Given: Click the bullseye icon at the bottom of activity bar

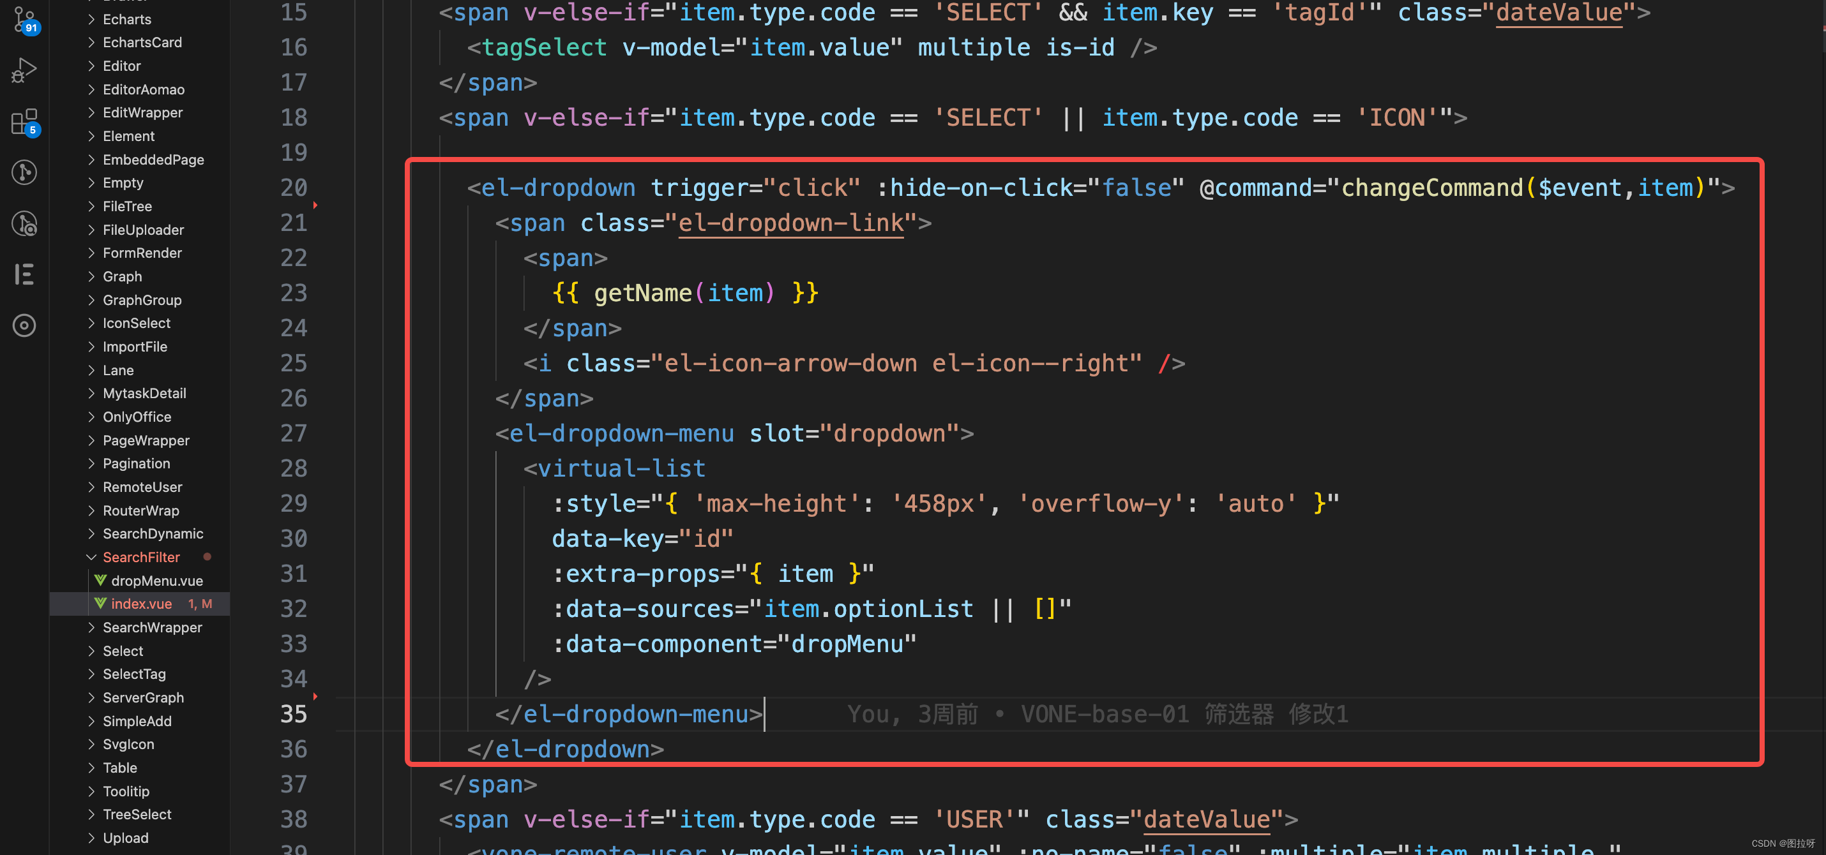Looking at the screenshot, I should point(24,326).
